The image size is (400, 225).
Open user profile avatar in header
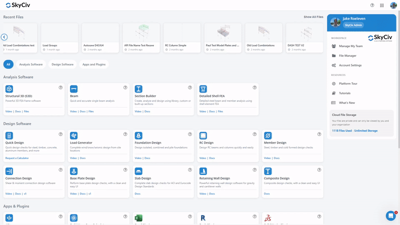click(393, 5)
